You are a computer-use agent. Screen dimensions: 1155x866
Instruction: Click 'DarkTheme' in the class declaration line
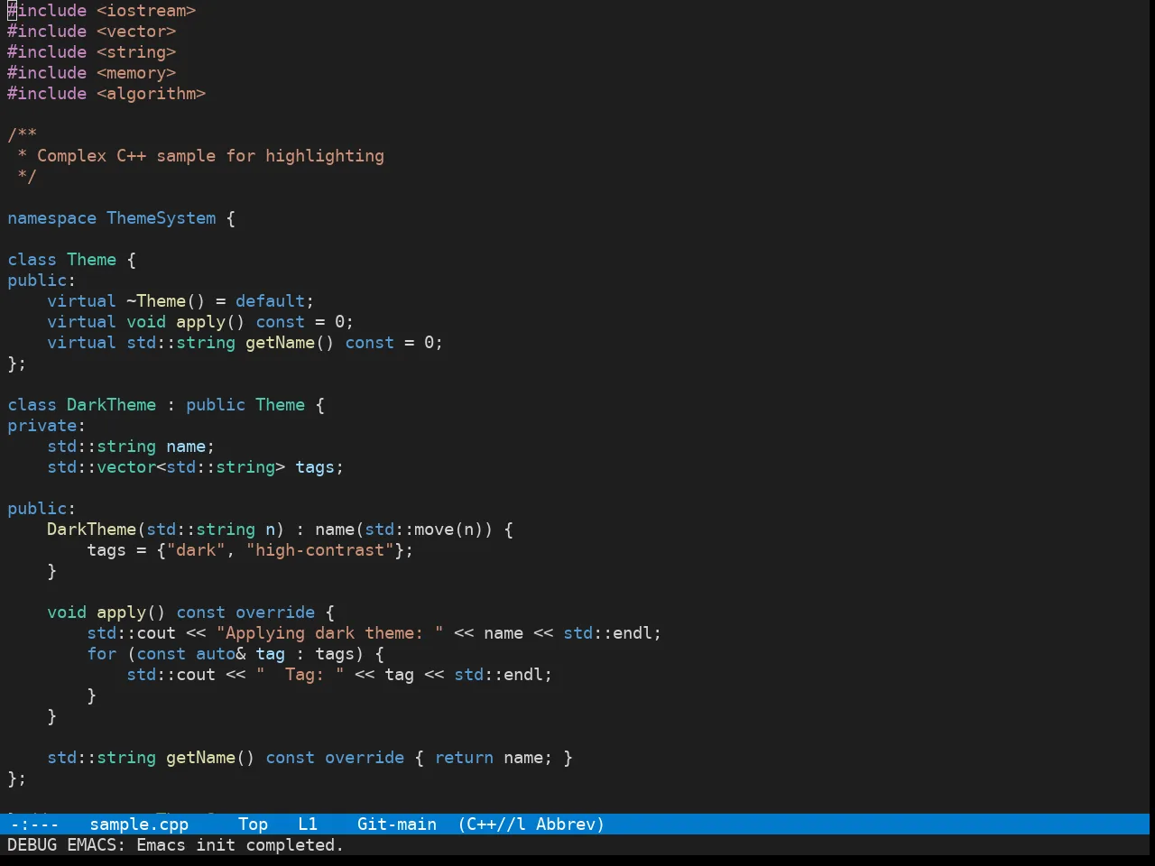point(112,405)
